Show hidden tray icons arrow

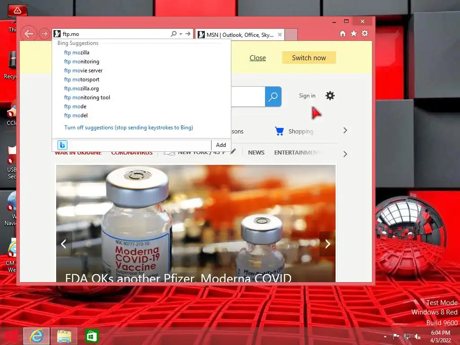pyautogui.click(x=385, y=336)
